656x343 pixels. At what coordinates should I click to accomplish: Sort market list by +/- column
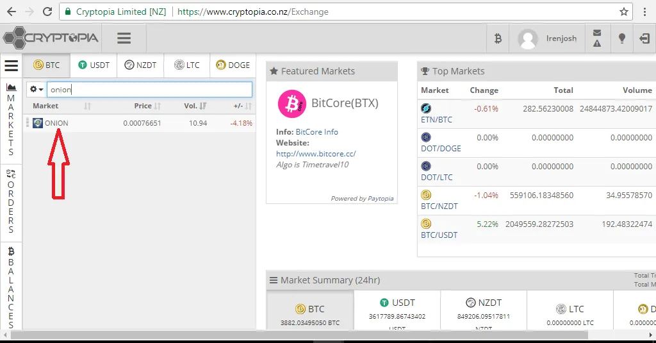click(243, 106)
